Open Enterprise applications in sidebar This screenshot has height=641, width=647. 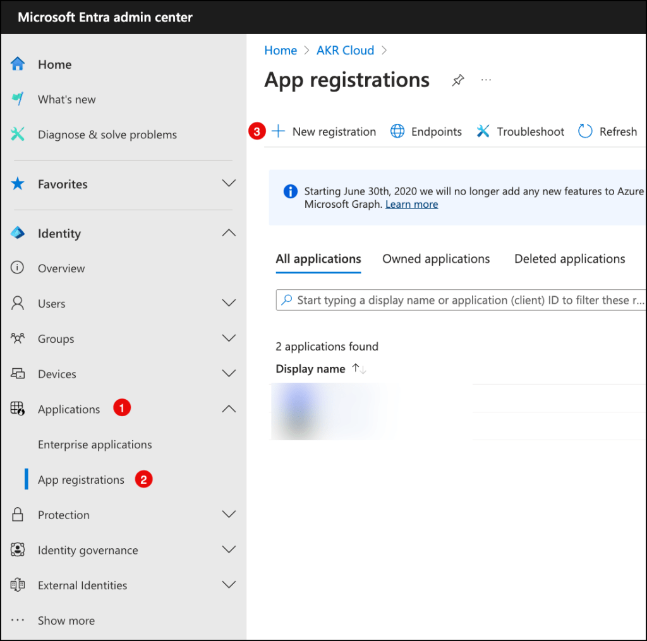[95, 445]
